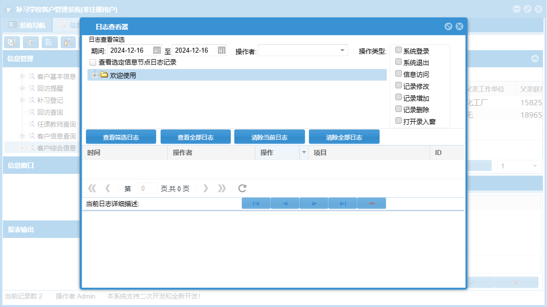Enable the 系统登录 checkbox
The image size is (547, 307).
point(398,50)
